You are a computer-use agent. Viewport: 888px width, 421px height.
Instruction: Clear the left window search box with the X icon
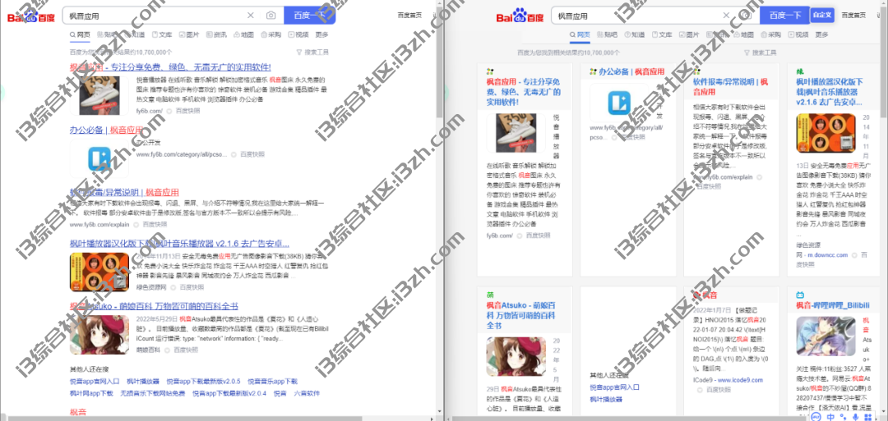pos(251,16)
